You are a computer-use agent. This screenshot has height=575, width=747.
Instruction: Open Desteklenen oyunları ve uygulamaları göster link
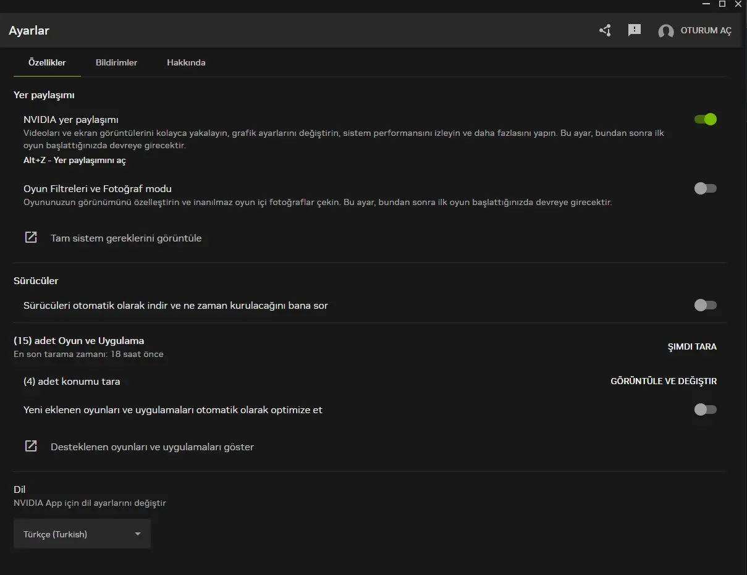pos(152,447)
